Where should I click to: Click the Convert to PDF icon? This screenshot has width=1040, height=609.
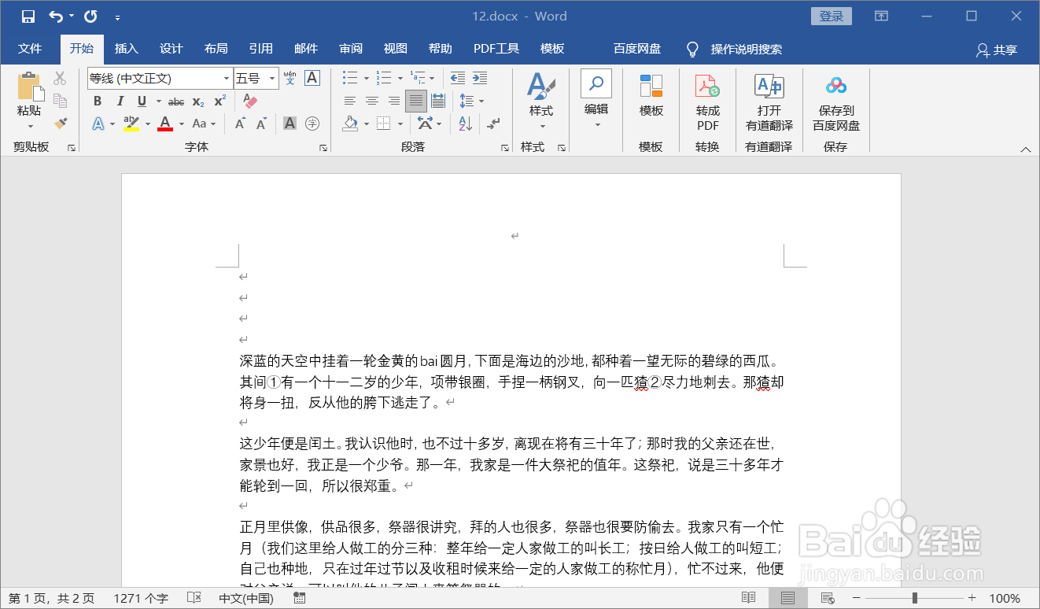pyautogui.click(x=707, y=103)
